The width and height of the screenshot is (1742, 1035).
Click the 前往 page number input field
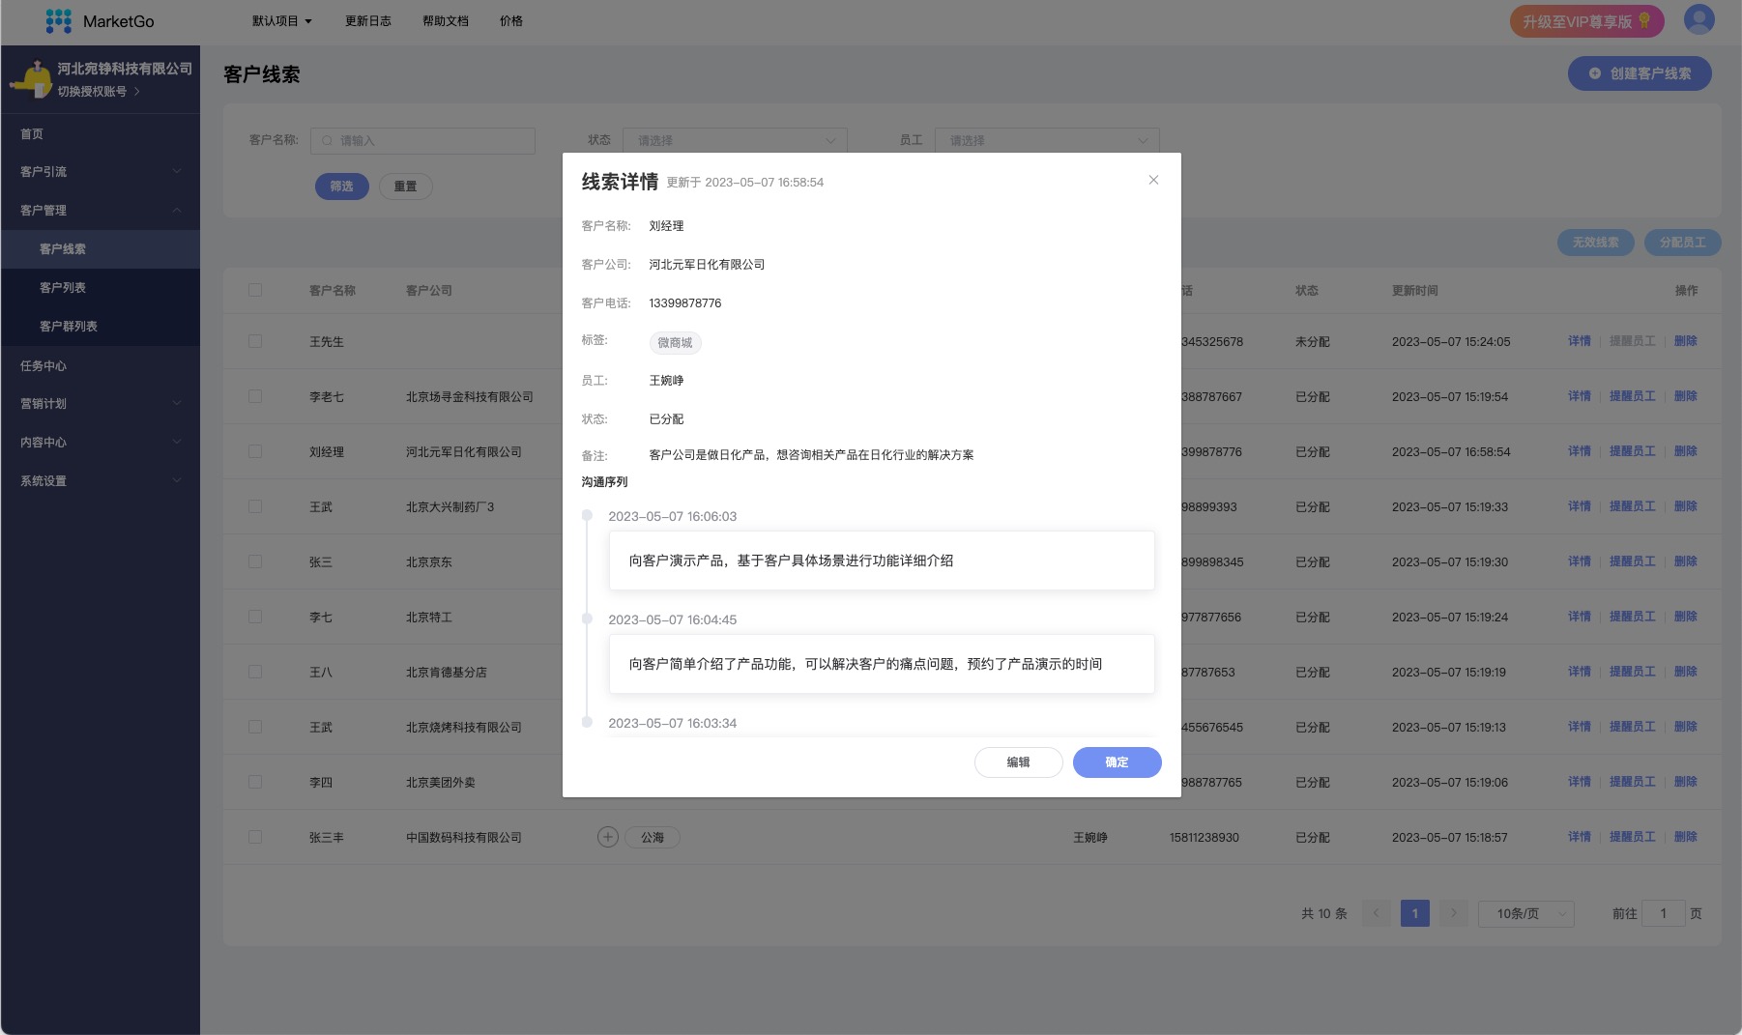pyautogui.click(x=1663, y=912)
